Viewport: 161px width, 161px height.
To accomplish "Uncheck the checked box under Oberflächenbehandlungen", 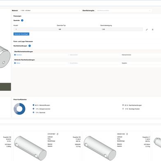I will (x=15, y=55).
